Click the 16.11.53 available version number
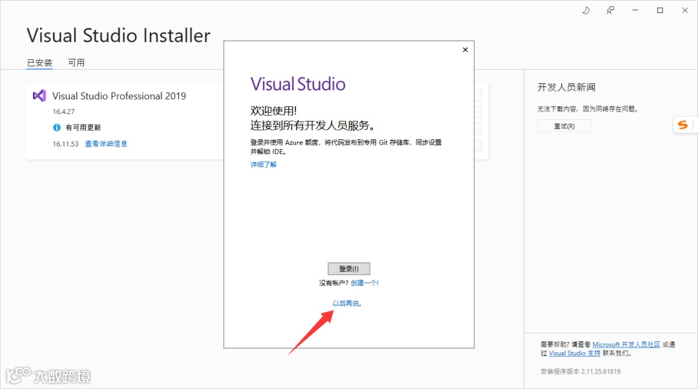This screenshot has height=389, width=698. click(x=65, y=144)
